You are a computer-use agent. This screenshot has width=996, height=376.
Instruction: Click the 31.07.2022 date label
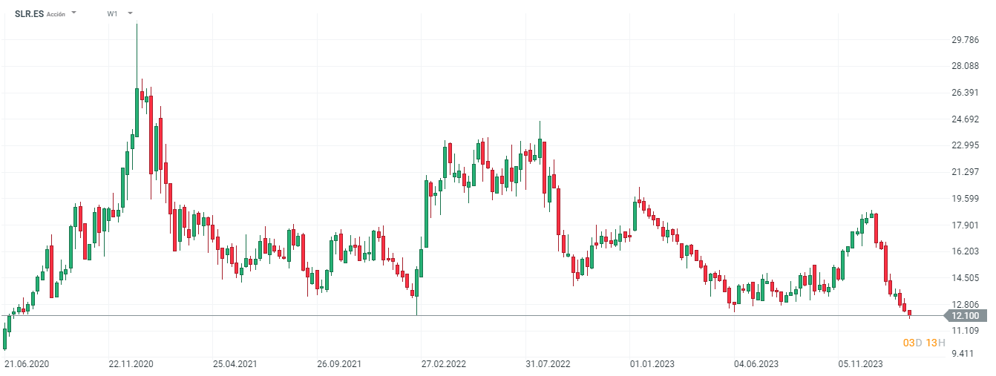click(x=547, y=364)
